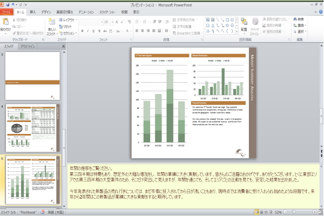Select the straight line shape
This screenshot has height=216, width=324.
point(218,20)
